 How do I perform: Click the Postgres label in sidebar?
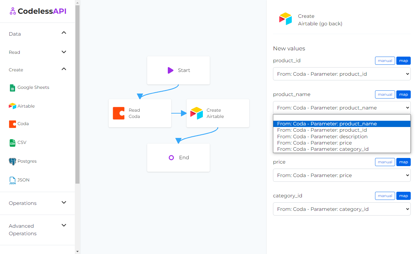click(x=27, y=161)
